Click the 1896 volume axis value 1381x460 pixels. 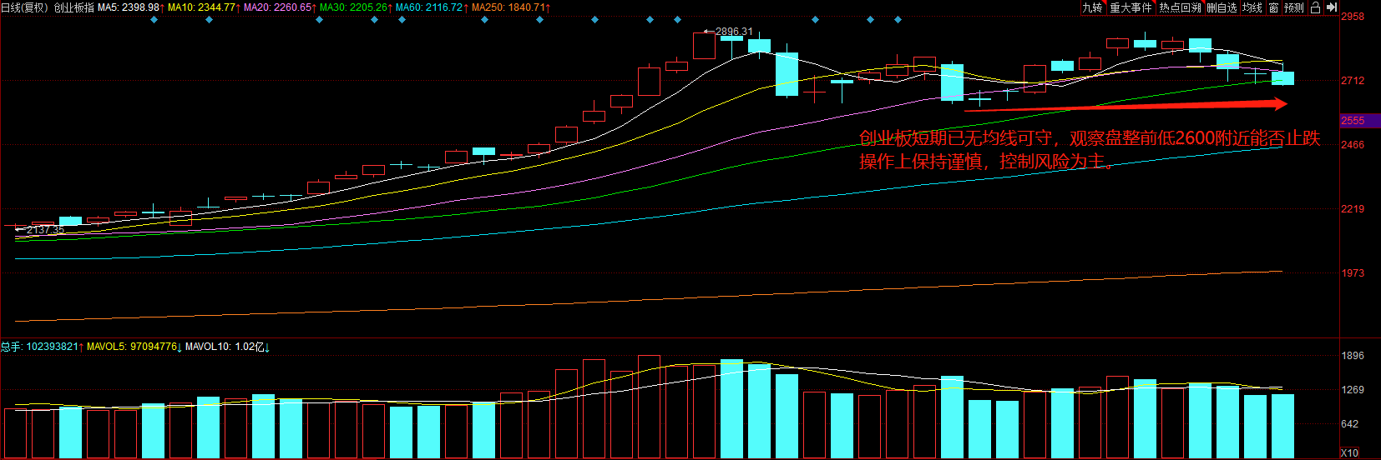click(x=1353, y=356)
